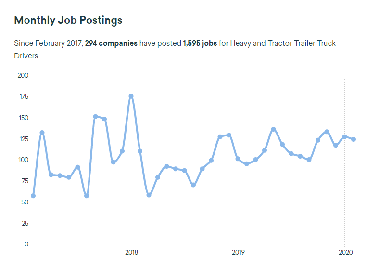The width and height of the screenshot is (367, 270).
Task: Click the bold "294 companies" text
Action: coord(111,43)
